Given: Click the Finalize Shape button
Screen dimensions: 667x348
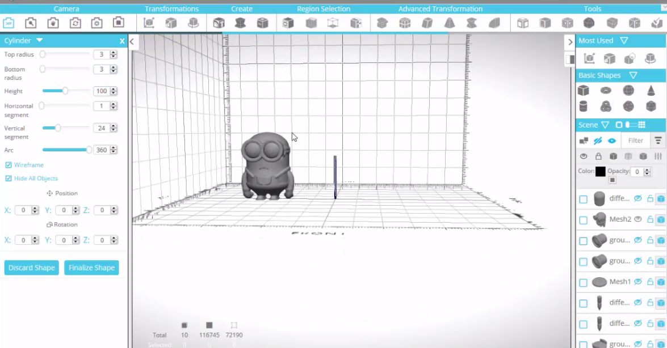Looking at the screenshot, I should click(91, 268).
